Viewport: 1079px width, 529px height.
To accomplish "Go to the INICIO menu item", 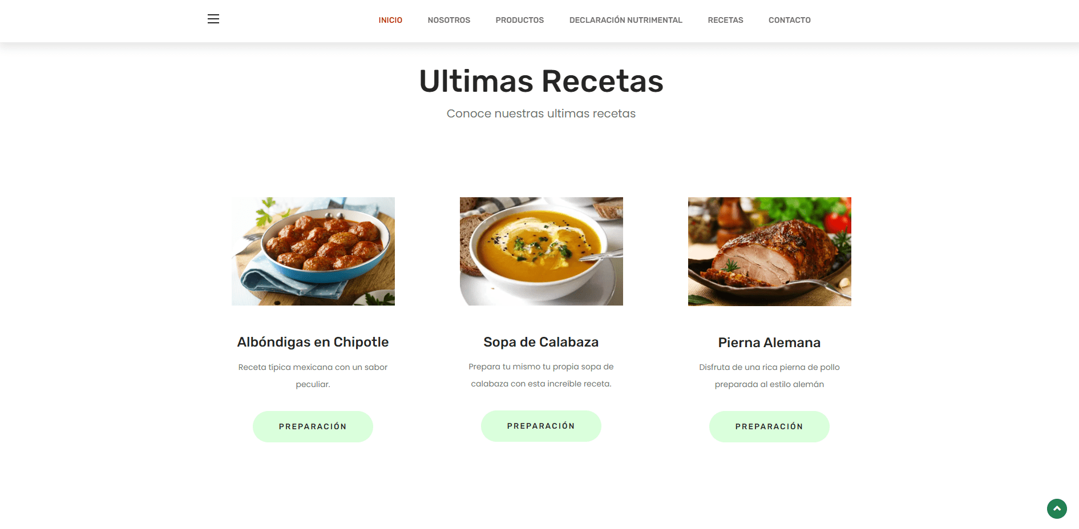I will click(390, 20).
